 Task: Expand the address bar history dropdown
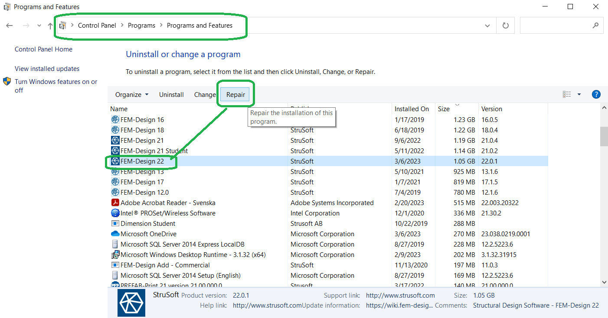pos(487,26)
